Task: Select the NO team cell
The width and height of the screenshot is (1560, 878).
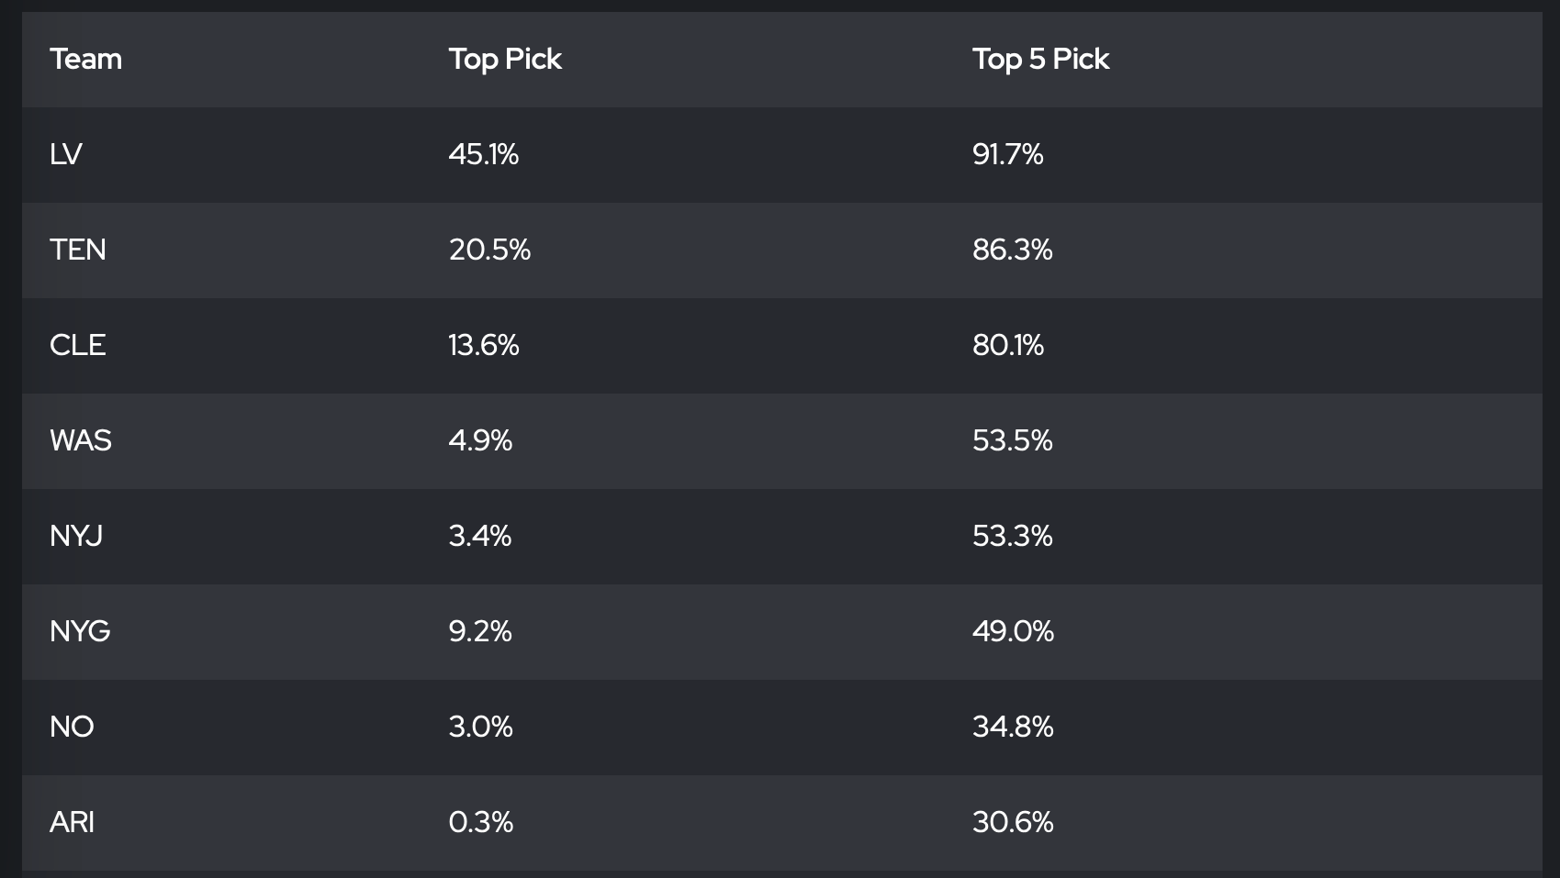Action: coord(72,727)
